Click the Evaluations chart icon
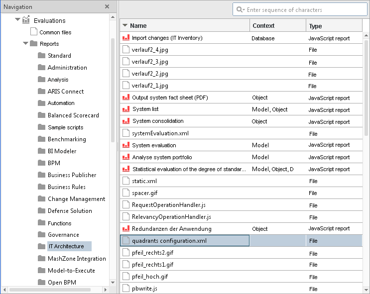Viewport: 370px width, 294px height. 26,20
